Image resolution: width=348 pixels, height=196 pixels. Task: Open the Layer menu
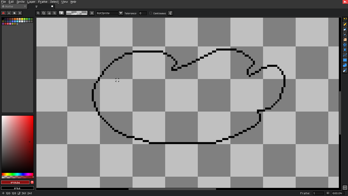coord(31,2)
